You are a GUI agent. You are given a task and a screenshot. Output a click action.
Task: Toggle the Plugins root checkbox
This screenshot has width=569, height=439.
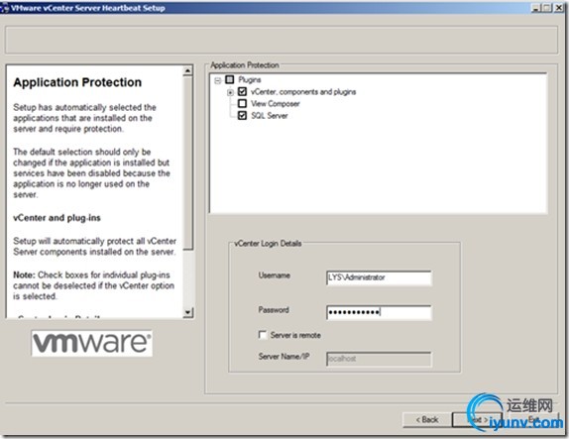[x=230, y=79]
